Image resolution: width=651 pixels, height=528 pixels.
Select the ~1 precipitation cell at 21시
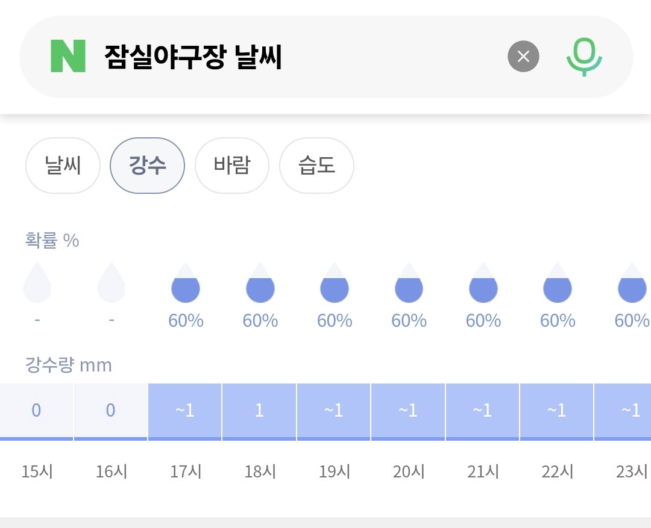coord(482,411)
